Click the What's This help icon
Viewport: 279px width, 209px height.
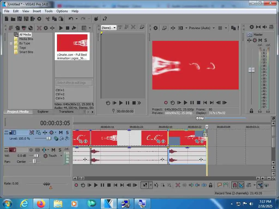pos(105,19)
